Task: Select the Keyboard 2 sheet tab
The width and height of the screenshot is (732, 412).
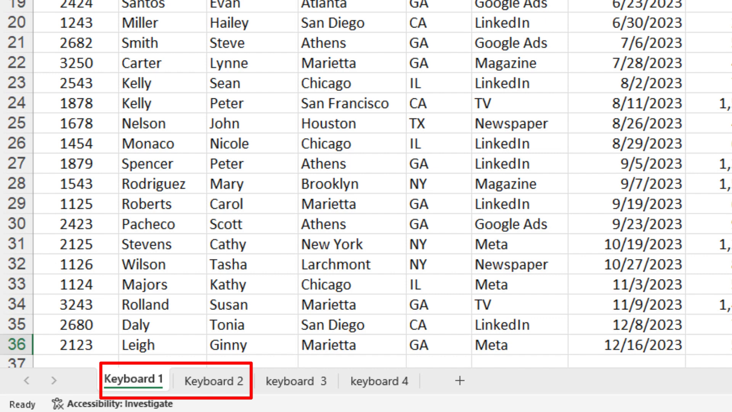Action: 213,381
